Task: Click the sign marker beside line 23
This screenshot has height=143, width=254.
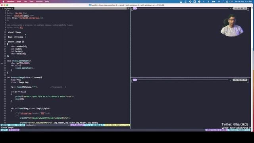Action: [2, 63]
